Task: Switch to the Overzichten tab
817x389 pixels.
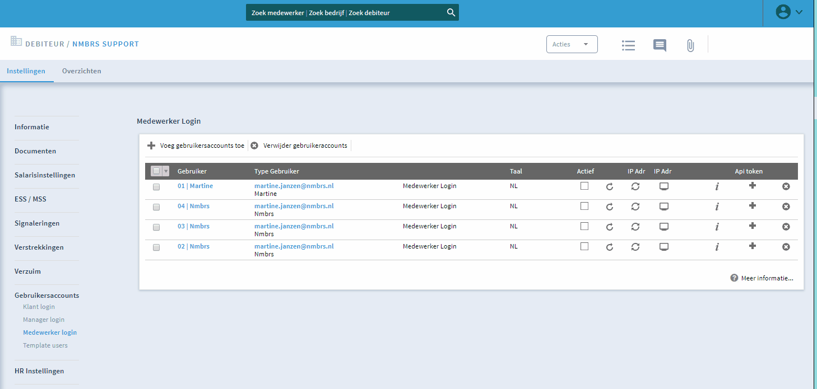Action: click(82, 71)
